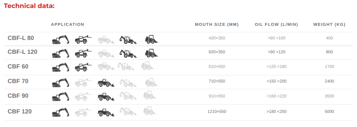Viewport: 357px width, 127px height.
Task: Select the CBF 120 model name
Action: tap(20, 112)
